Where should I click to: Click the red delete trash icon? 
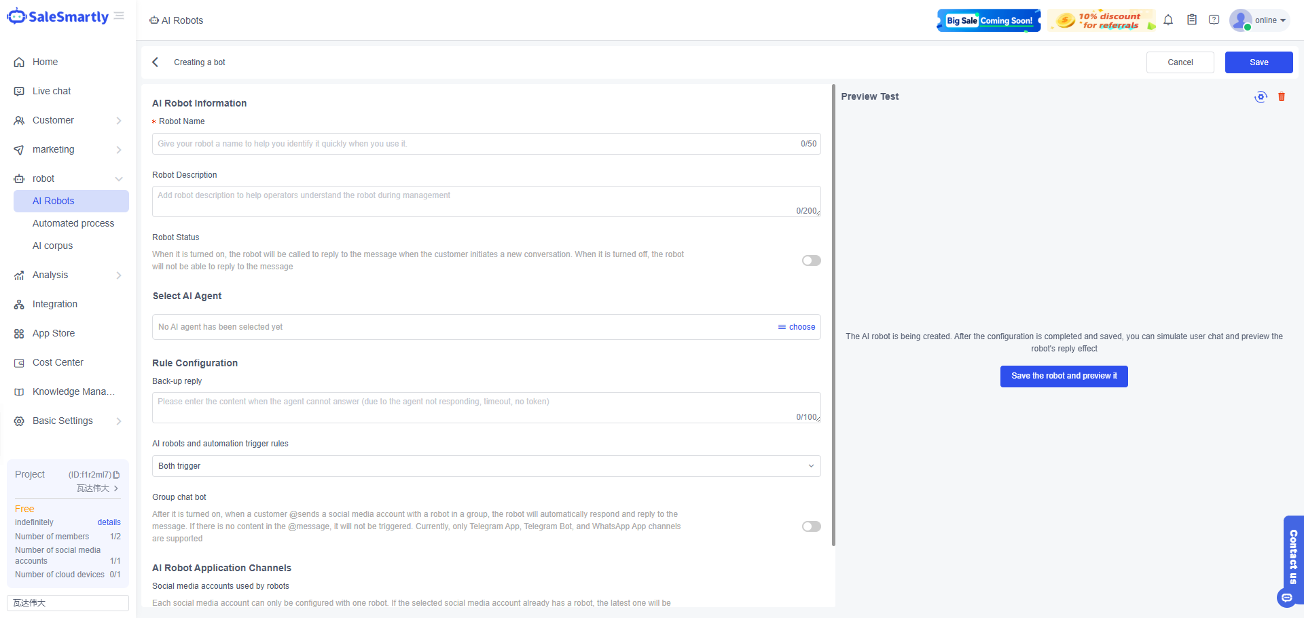pos(1282,97)
